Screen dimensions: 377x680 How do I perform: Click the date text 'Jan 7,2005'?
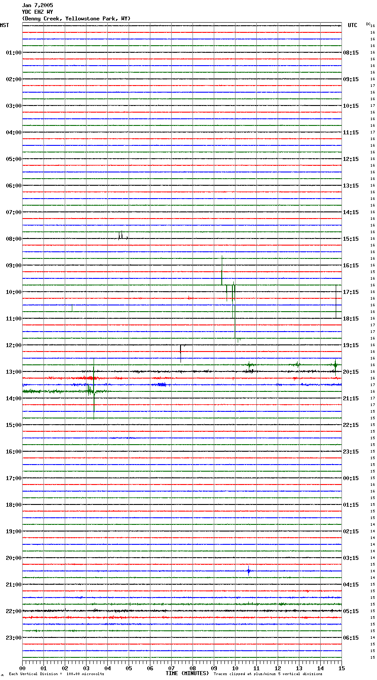[37, 5]
